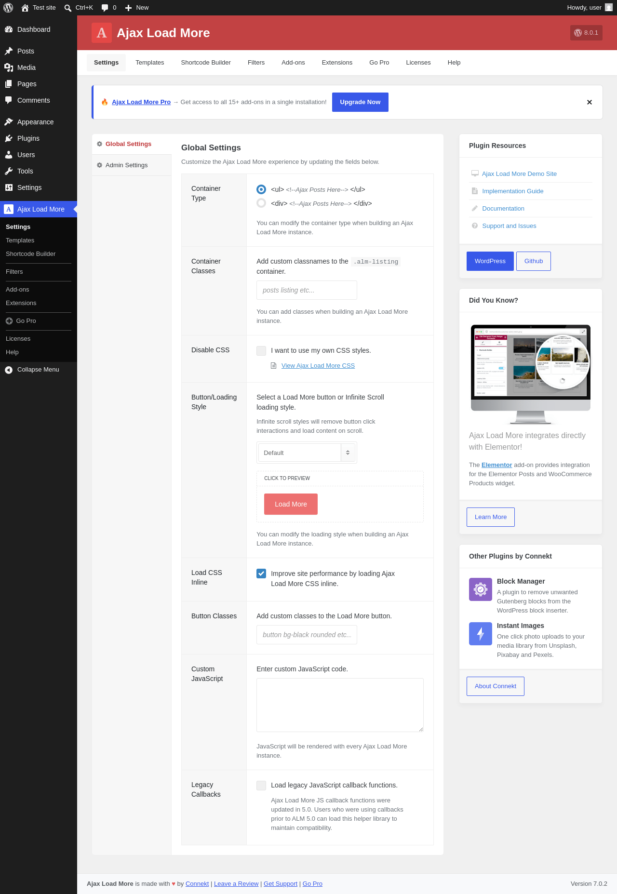The image size is (617, 894).
Task: Switch to the Templates tab
Action: click(150, 63)
